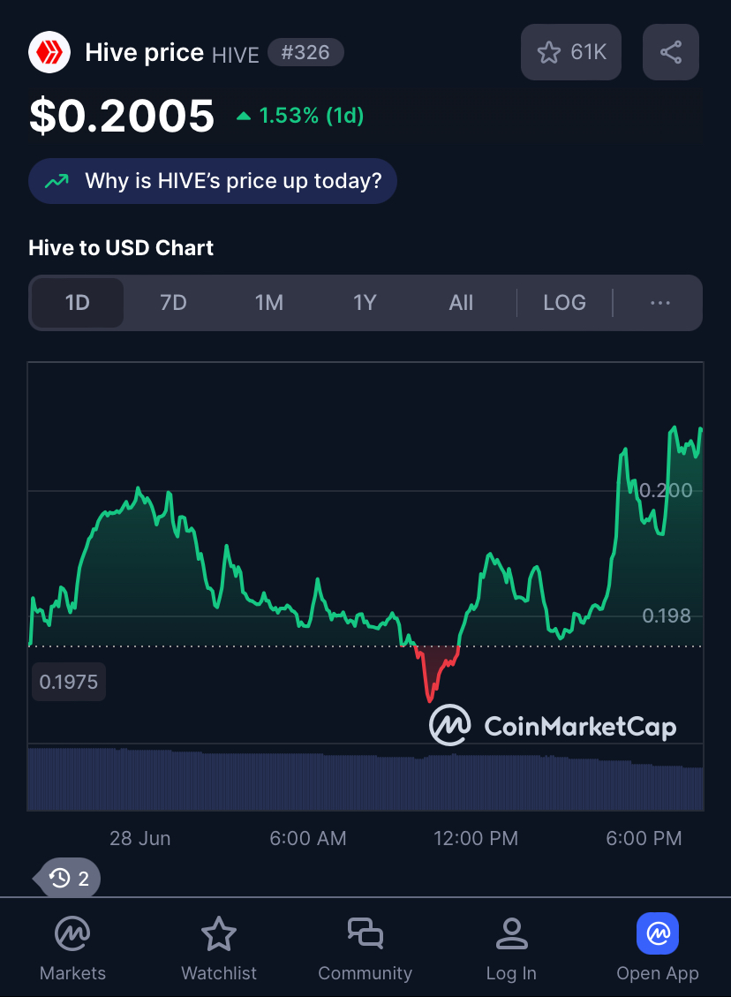Click the Hive logo icon
Image resolution: width=731 pixels, height=997 pixels.
(x=49, y=52)
